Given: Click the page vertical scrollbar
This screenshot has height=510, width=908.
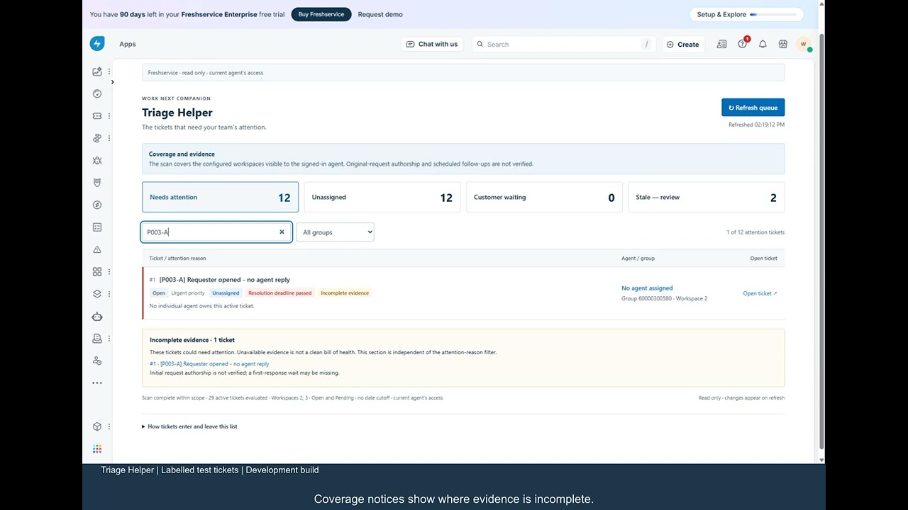Looking at the screenshot, I should 821,241.
